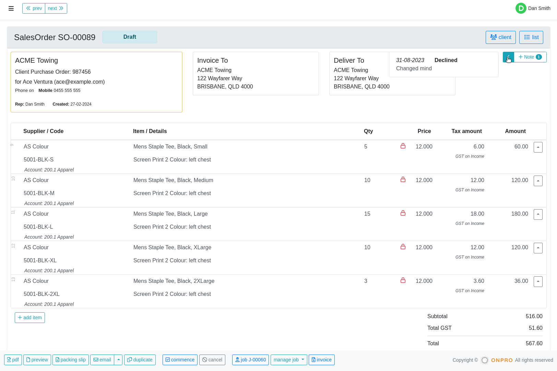This screenshot has width=557, height=371.
Task: Click the ACME Towing client card
Action: pyautogui.click(x=96, y=82)
